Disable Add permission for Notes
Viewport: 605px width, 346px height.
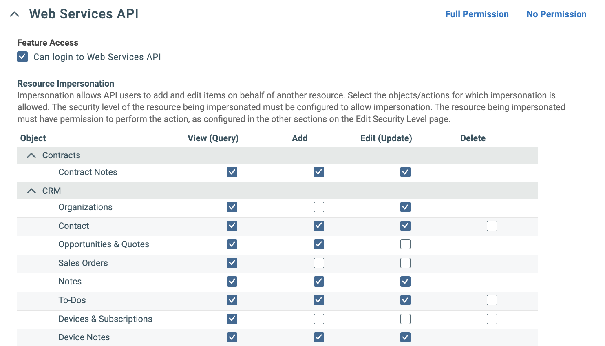coord(319,282)
